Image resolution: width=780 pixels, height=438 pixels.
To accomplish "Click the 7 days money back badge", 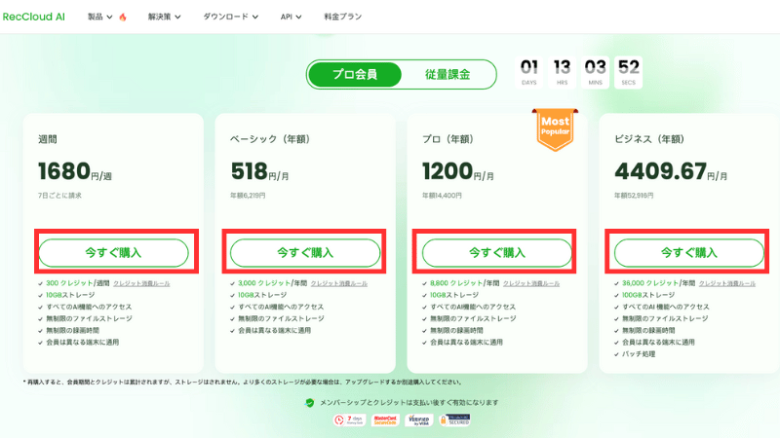I will point(350,420).
